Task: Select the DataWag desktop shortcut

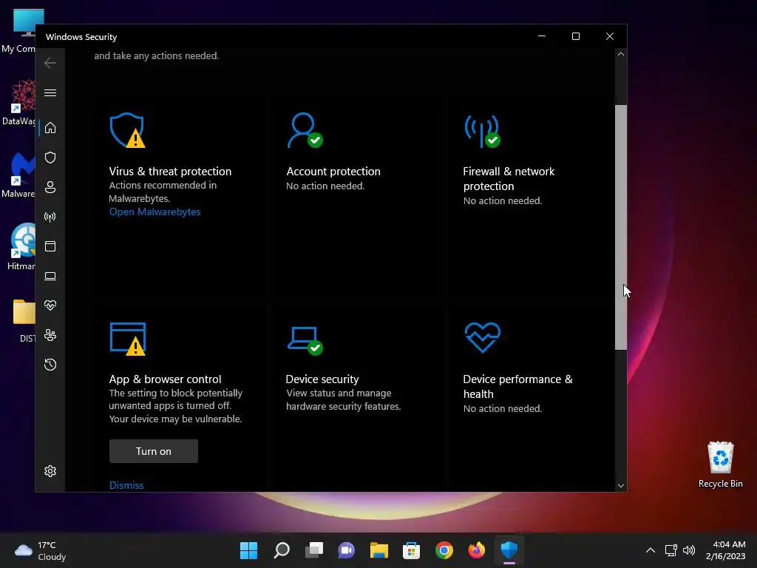Action: pos(18,102)
